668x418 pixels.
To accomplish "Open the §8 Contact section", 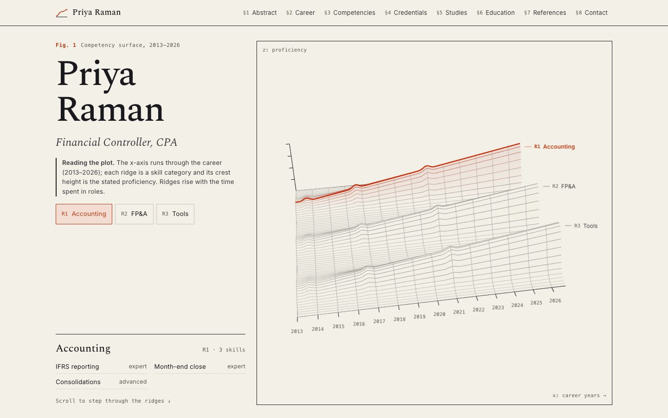I will click(x=591, y=13).
